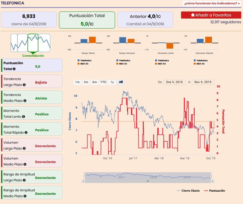Click the blue Telefonica bar in Rango Diario
This screenshot has width=243, height=204.
[84, 41]
